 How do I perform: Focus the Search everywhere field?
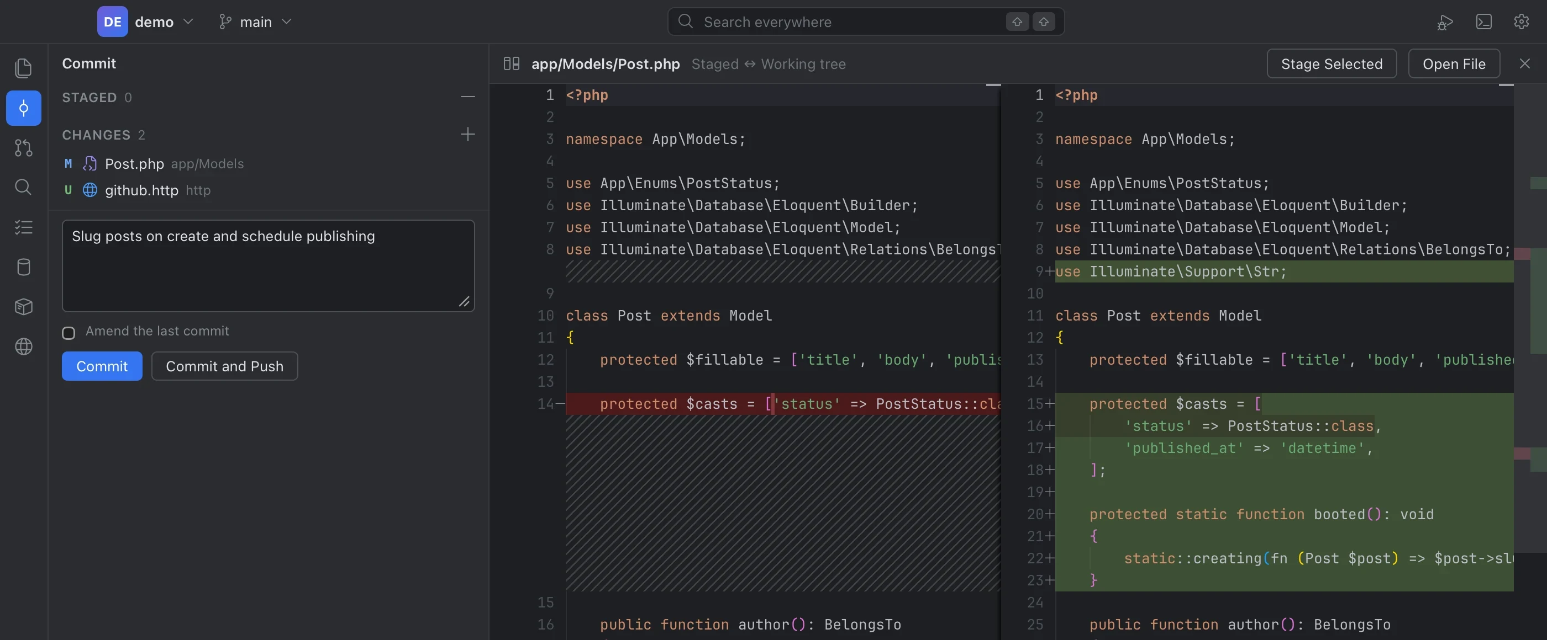click(x=865, y=22)
